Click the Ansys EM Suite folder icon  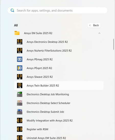point(17,33)
